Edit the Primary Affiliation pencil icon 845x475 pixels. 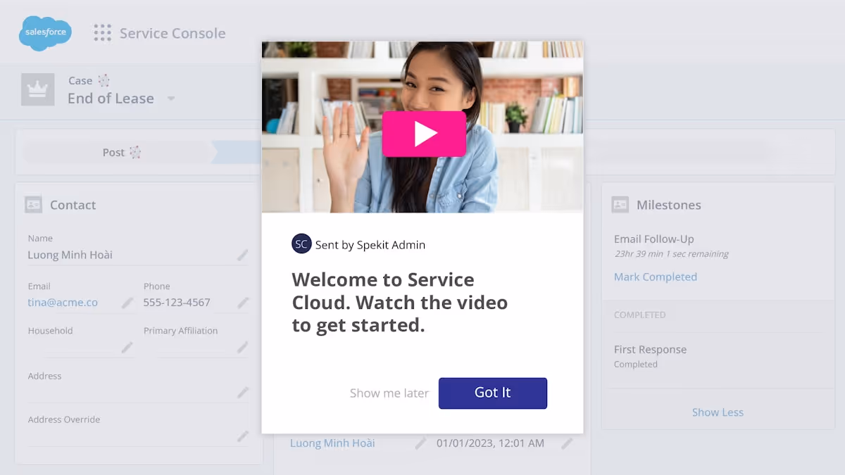click(243, 347)
